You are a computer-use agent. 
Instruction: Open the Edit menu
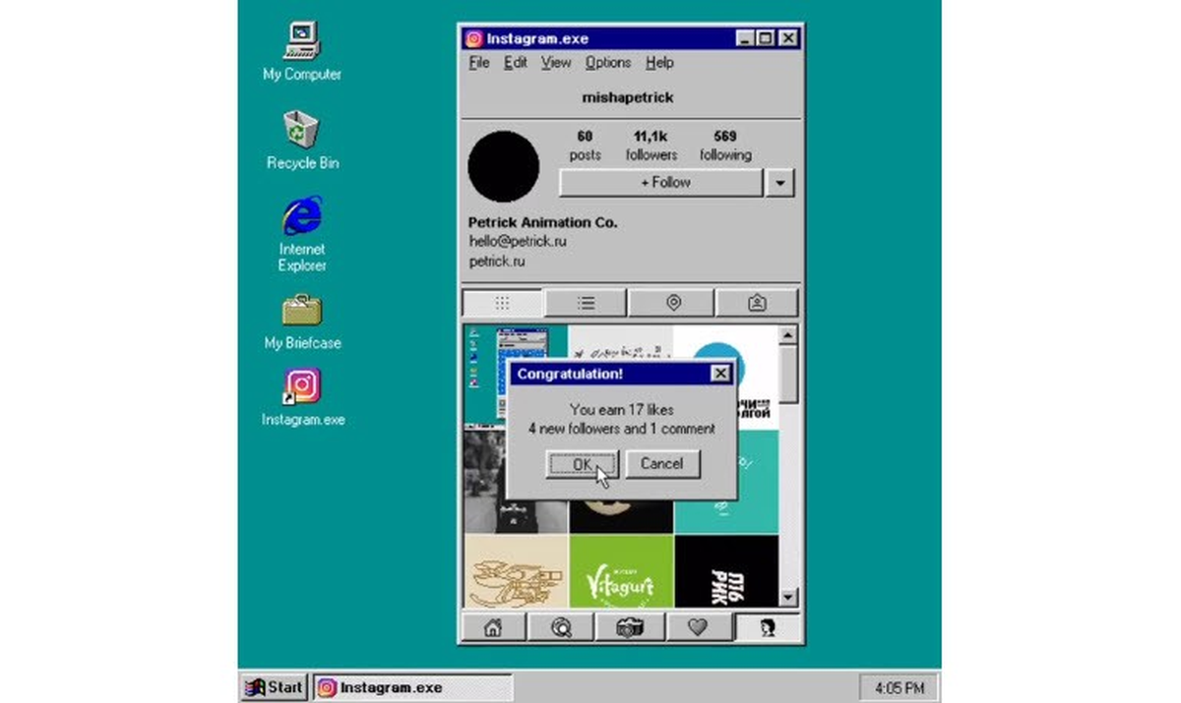[516, 62]
